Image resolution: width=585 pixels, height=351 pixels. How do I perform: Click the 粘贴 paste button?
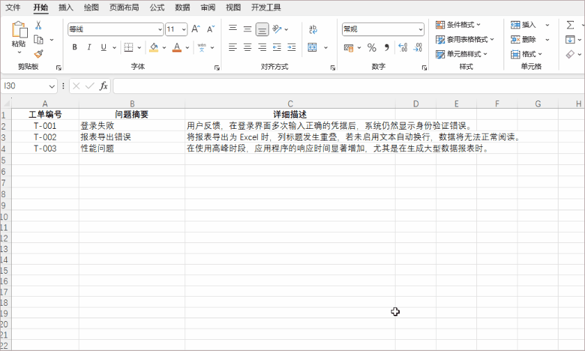19,36
